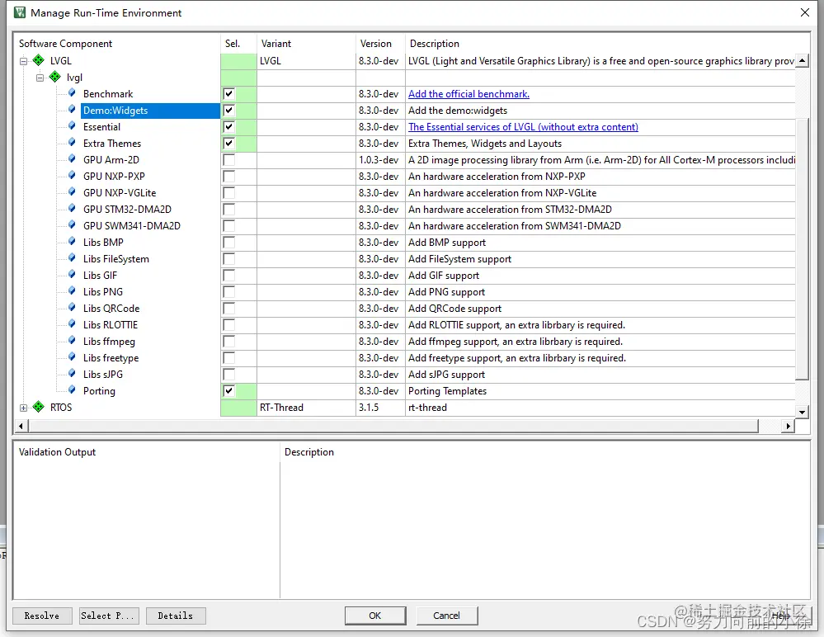
Task: Click the Libs GIF component icon
Action: point(72,275)
